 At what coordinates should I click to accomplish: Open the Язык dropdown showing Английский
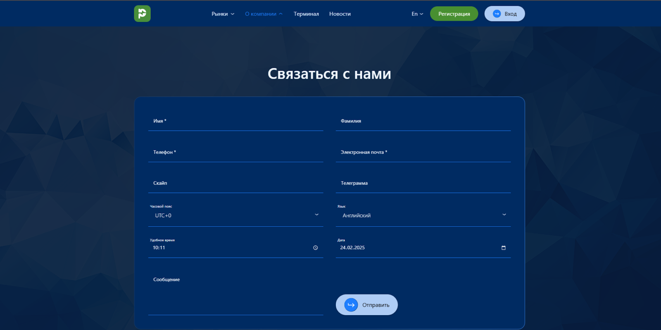click(x=423, y=215)
